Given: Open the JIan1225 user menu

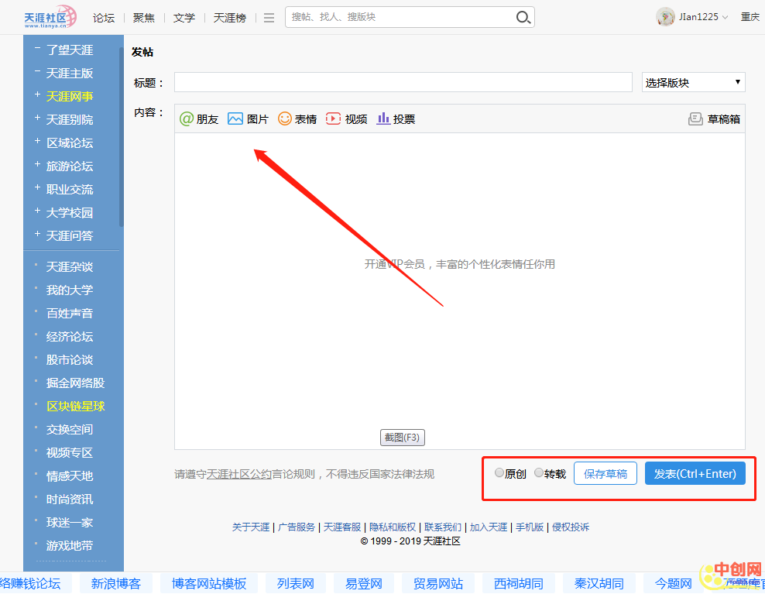Looking at the screenshot, I should [691, 17].
